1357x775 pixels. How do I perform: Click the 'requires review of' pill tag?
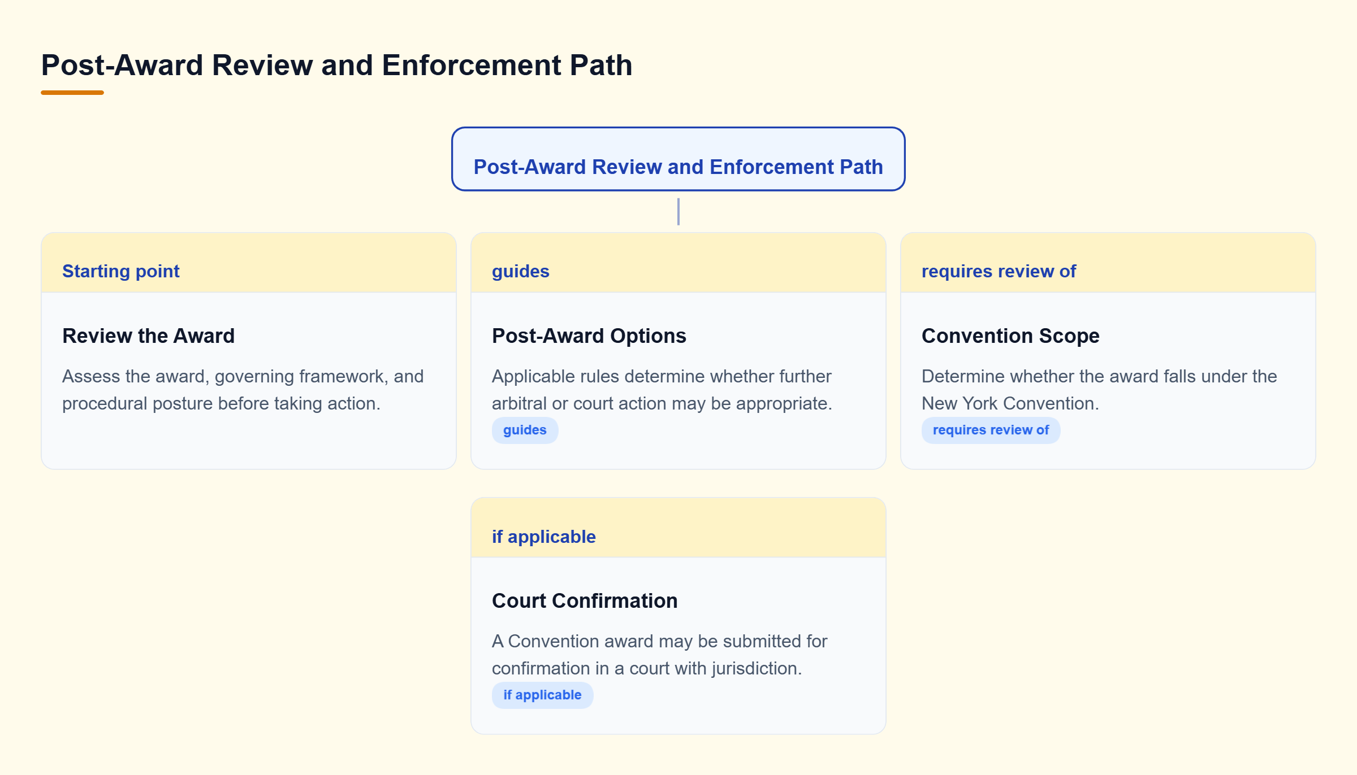(x=991, y=430)
